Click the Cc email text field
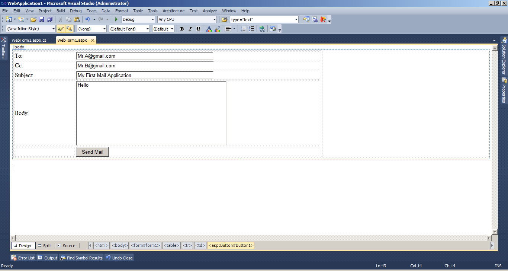 point(145,66)
